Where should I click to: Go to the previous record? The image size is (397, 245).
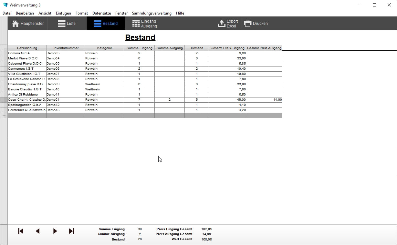tap(37, 231)
